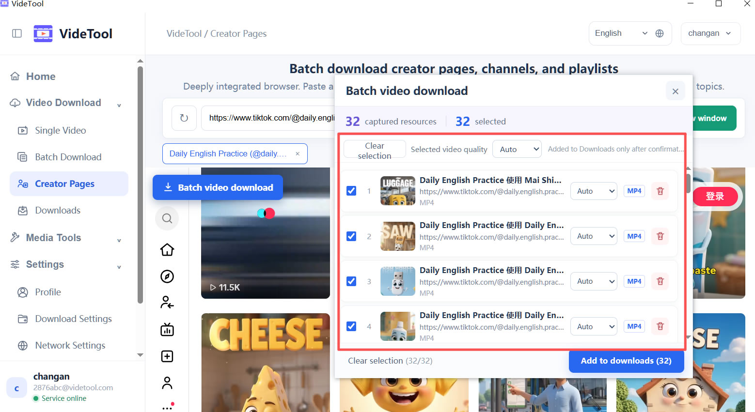Collapse the sidebar panel toggle icon

(x=17, y=33)
